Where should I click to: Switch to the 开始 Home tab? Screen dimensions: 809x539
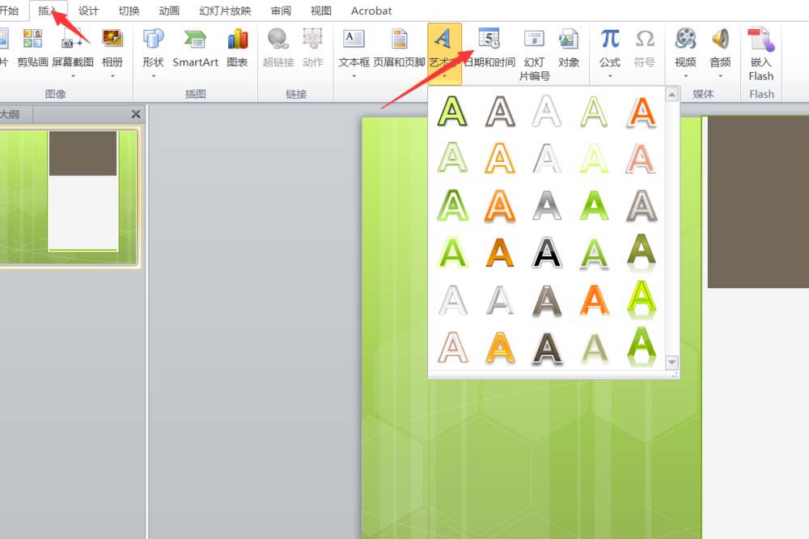click(9, 11)
